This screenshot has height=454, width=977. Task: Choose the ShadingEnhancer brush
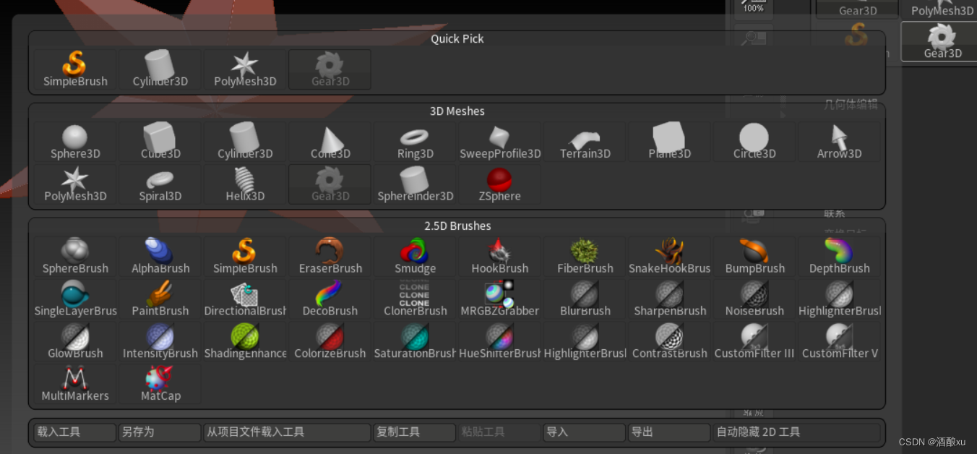(245, 343)
